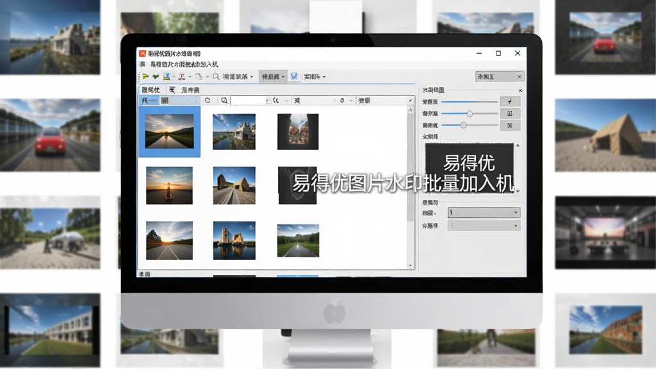This screenshot has width=656, height=369.
Task: Select the building reflected in water thumbnail
Action: pos(234,241)
